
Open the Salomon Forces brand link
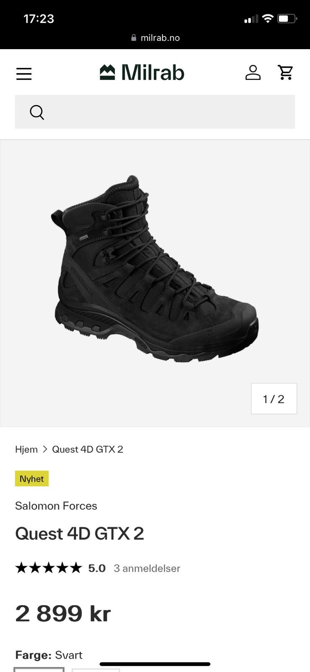[56, 506]
